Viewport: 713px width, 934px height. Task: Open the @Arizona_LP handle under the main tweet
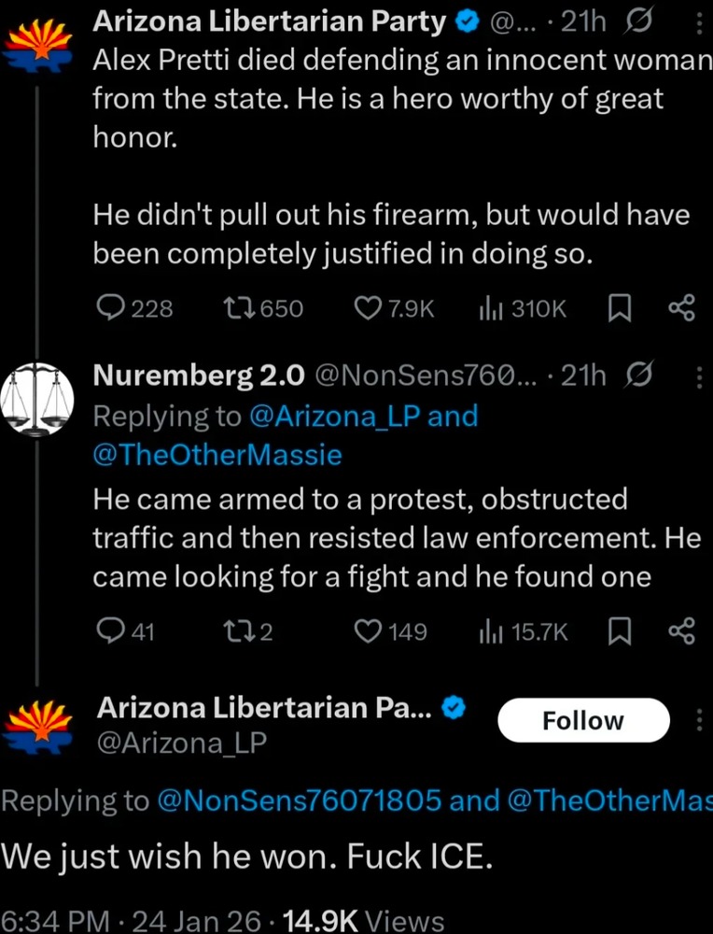182,742
